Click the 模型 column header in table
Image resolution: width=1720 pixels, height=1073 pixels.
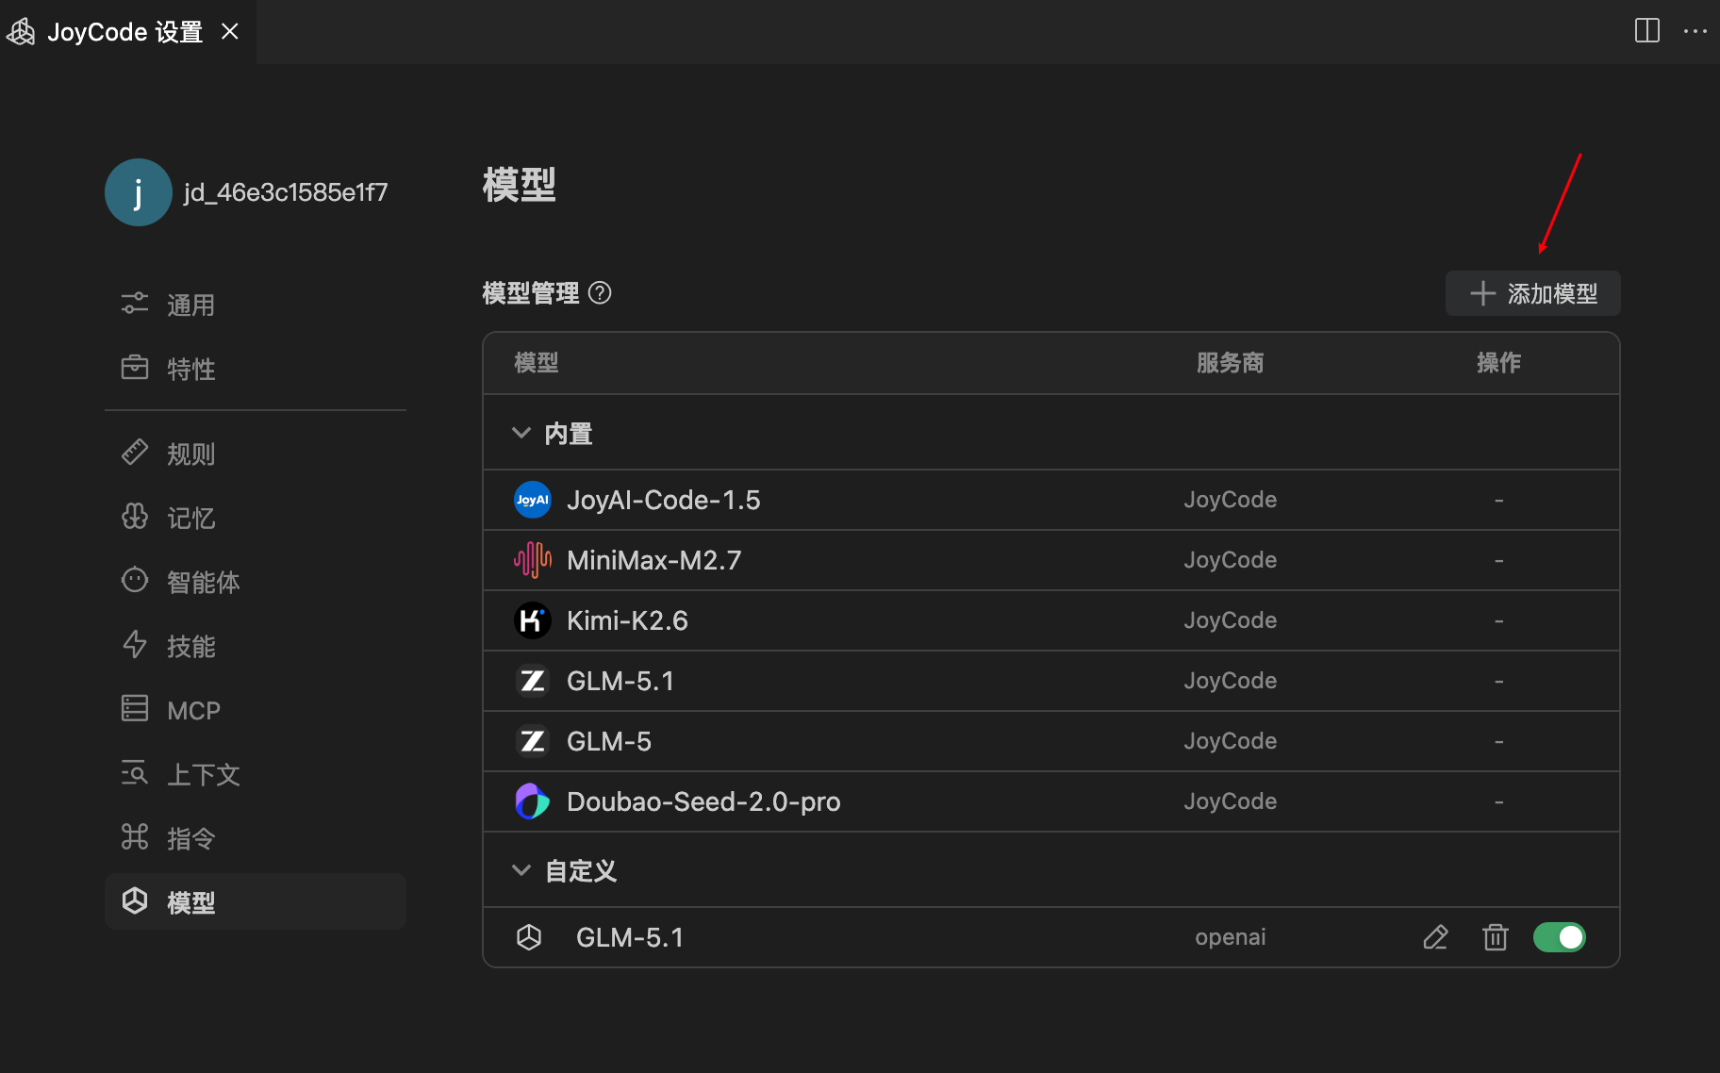click(537, 363)
